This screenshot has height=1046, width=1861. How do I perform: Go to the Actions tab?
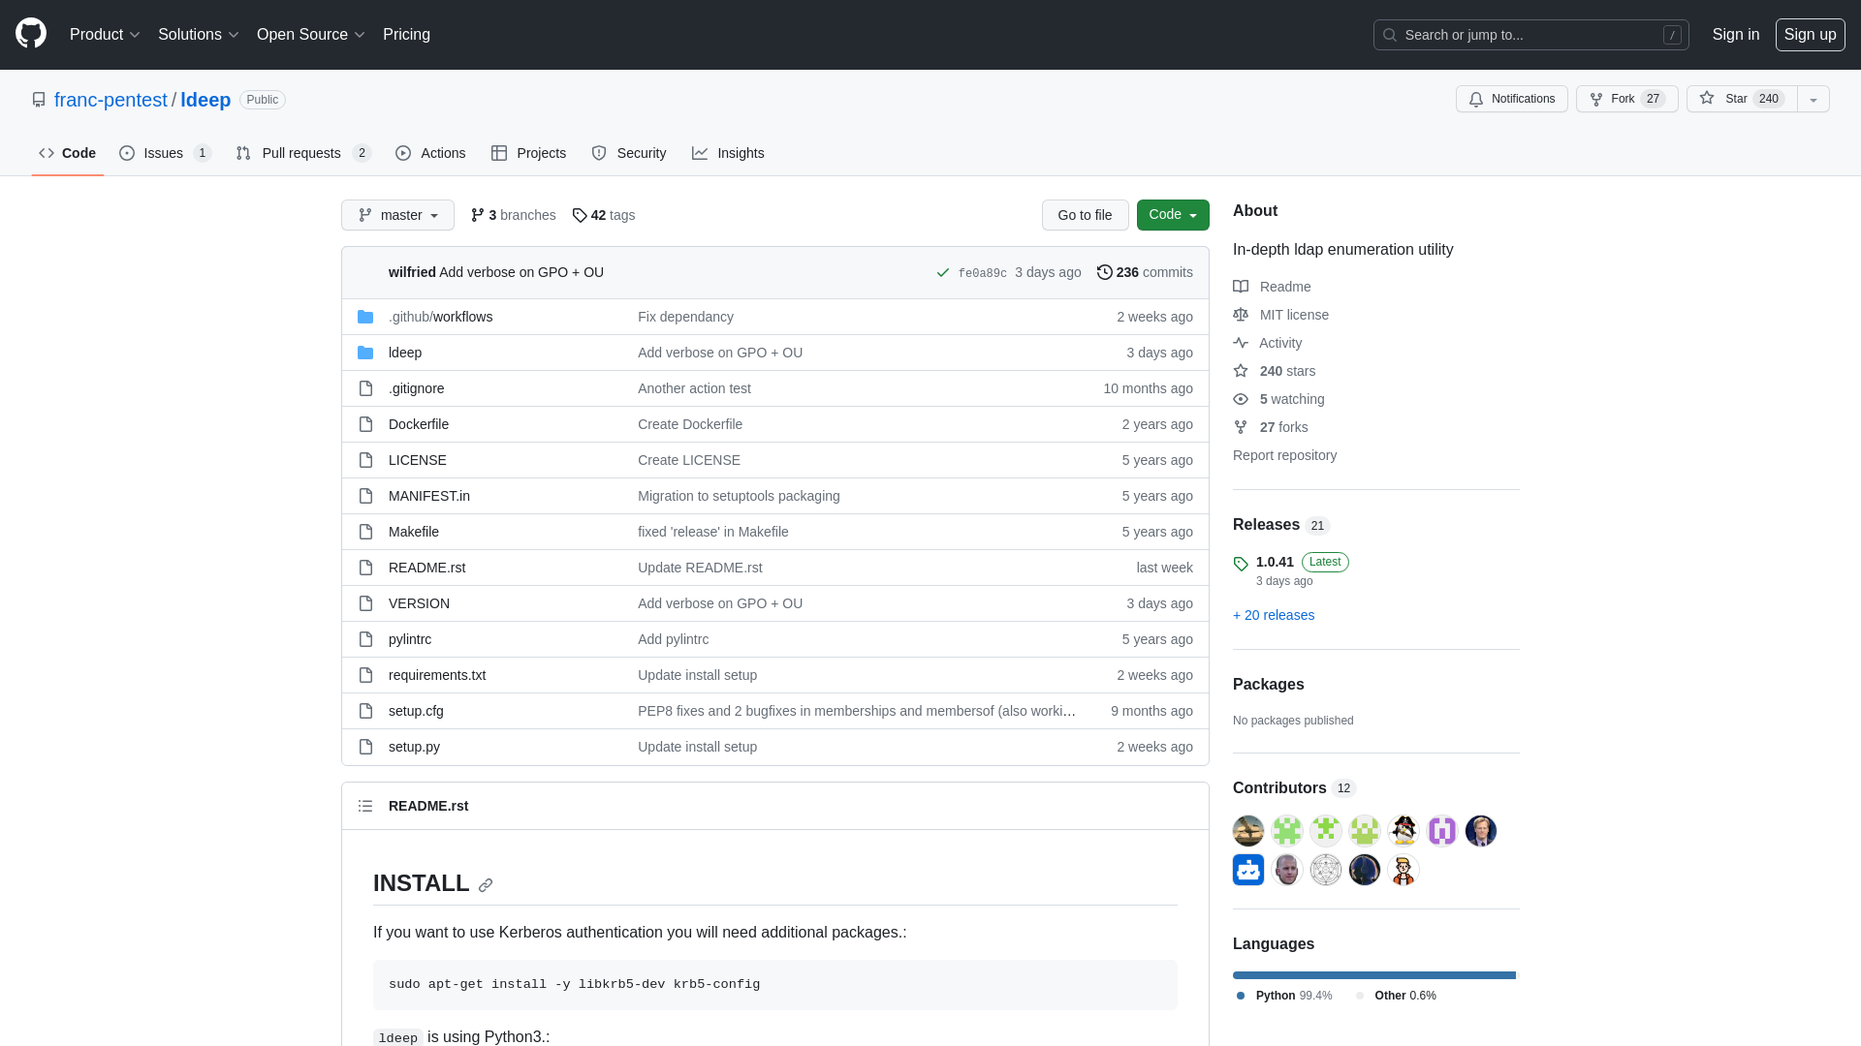[430, 153]
